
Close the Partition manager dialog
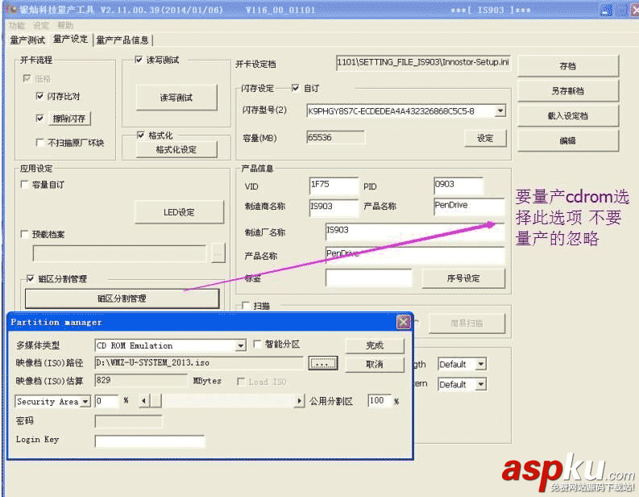(404, 322)
